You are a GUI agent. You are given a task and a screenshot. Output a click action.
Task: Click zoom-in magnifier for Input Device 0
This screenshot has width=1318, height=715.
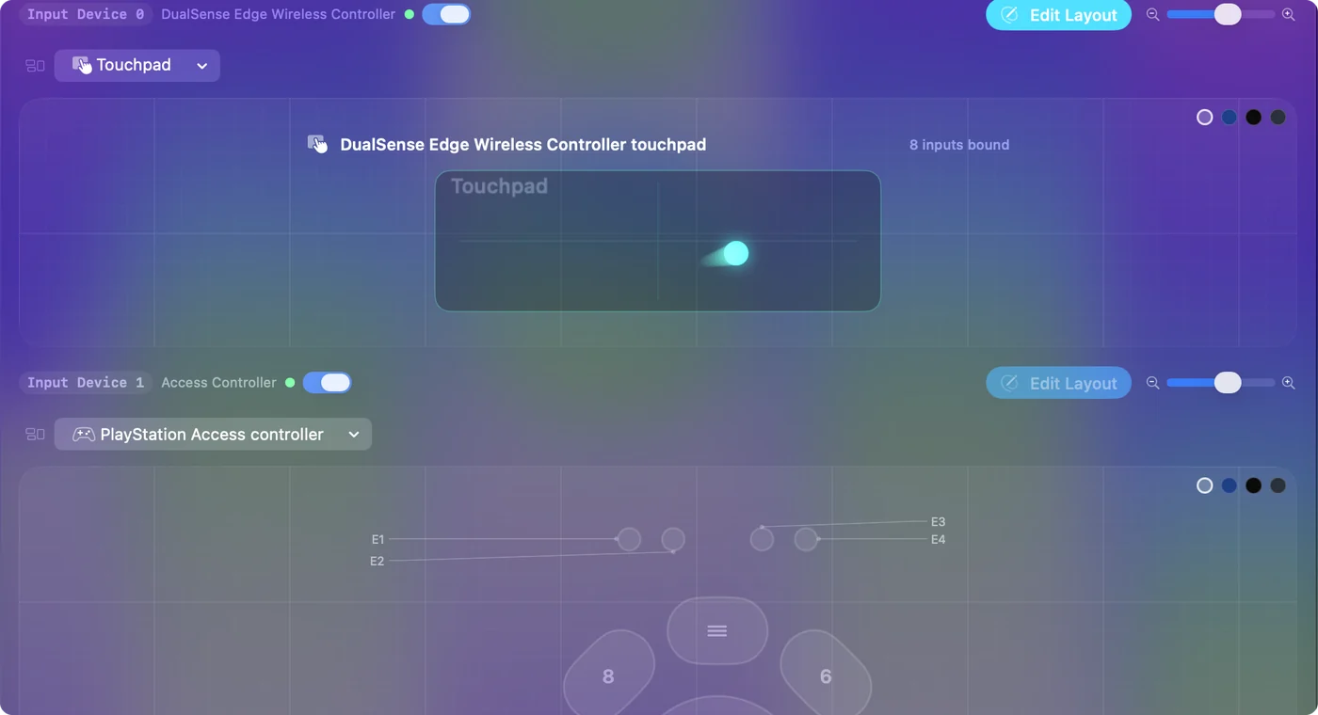[x=1289, y=14]
